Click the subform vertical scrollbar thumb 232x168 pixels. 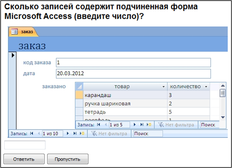(223, 93)
